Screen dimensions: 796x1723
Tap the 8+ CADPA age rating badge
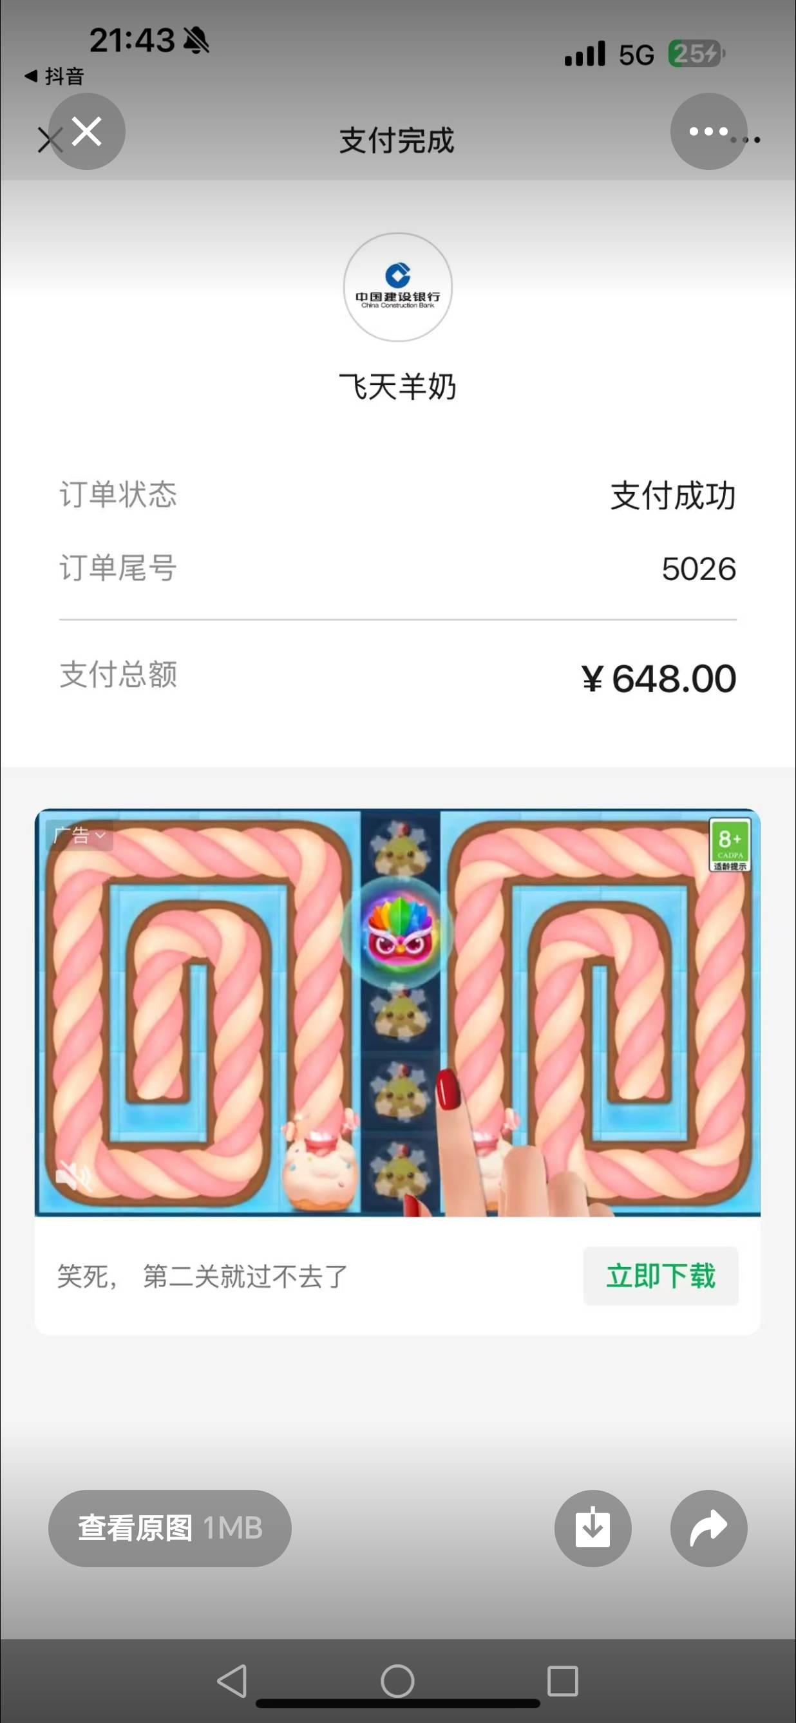click(x=729, y=845)
